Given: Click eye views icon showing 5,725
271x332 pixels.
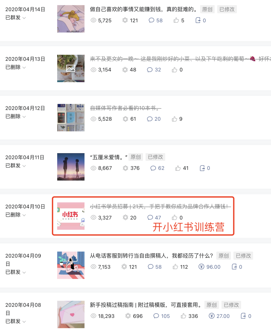Looking at the screenshot, I should tap(93, 20).
